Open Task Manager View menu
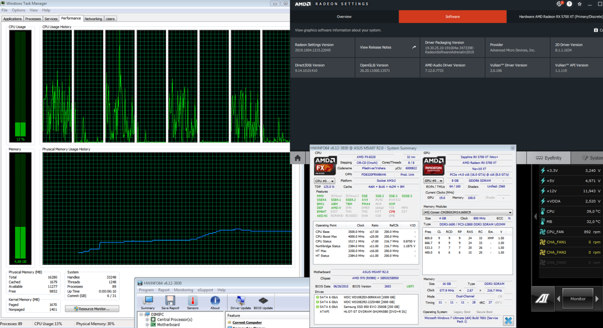Image resolution: width=603 pixels, height=328 pixels. pos(34,10)
